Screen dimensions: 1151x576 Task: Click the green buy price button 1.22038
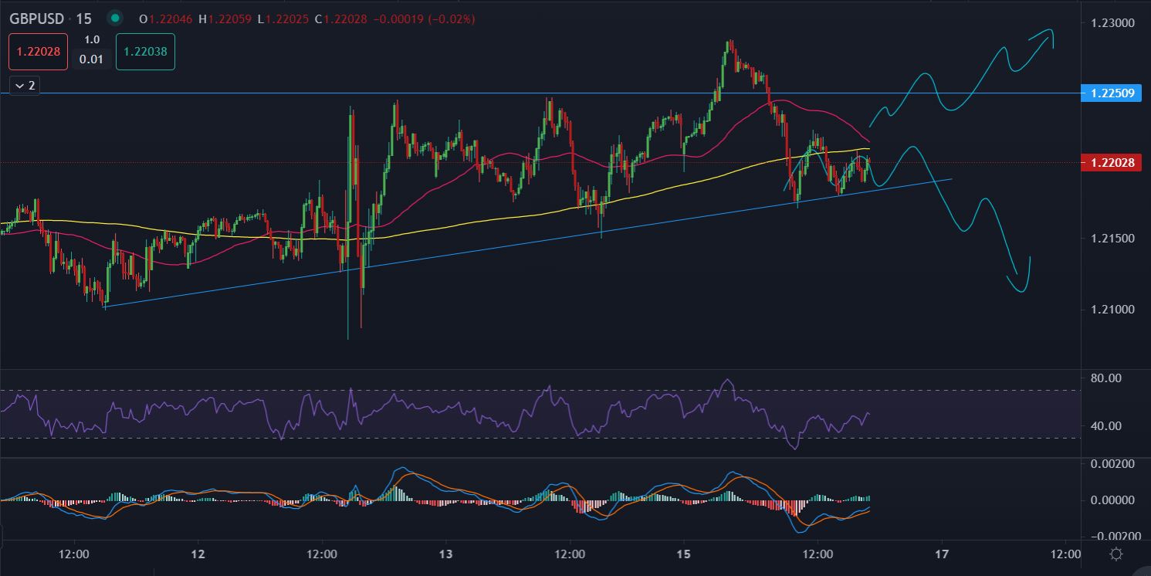click(x=145, y=52)
